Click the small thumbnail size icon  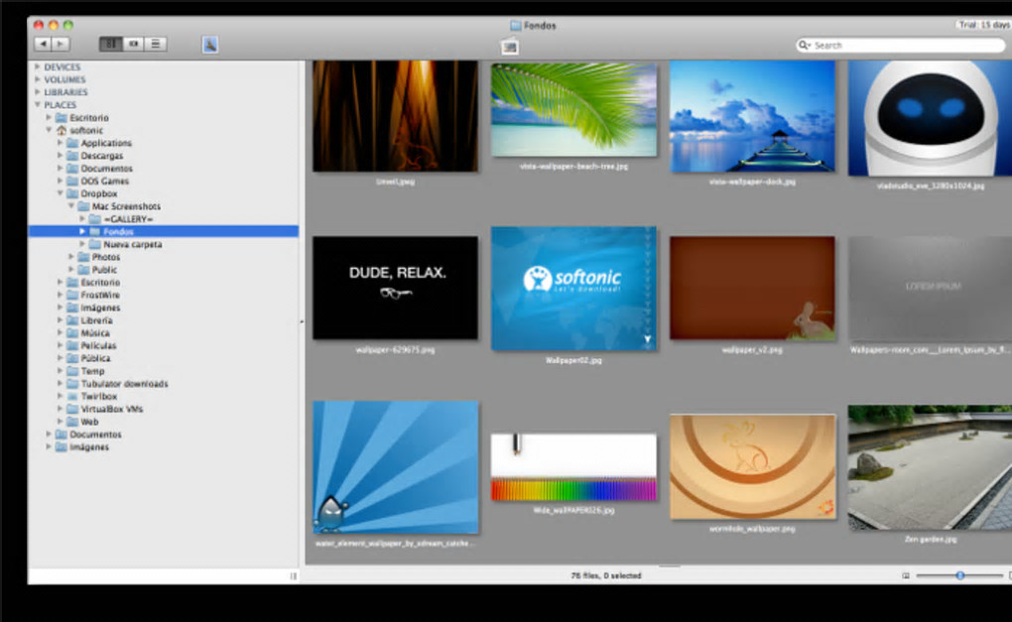(905, 575)
